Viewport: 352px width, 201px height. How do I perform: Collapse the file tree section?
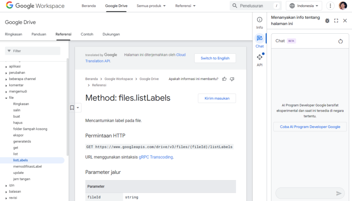click(6, 98)
